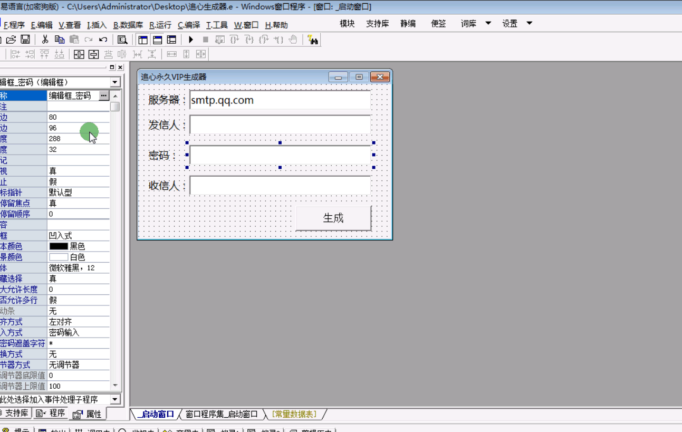Image resolution: width=682 pixels, height=432 pixels.
Task: Center vertically in window icon
Action: tap(94, 54)
